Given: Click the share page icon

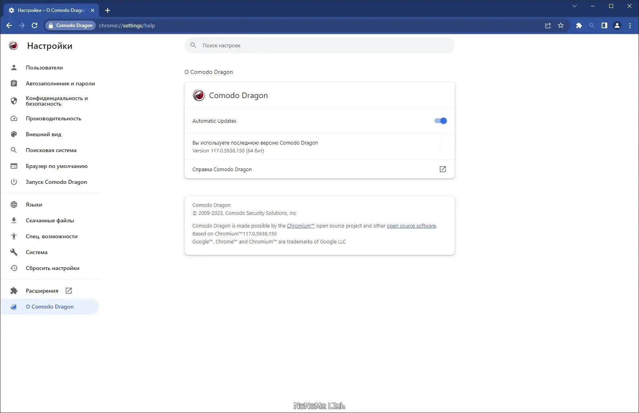Looking at the screenshot, I should pyautogui.click(x=548, y=25).
